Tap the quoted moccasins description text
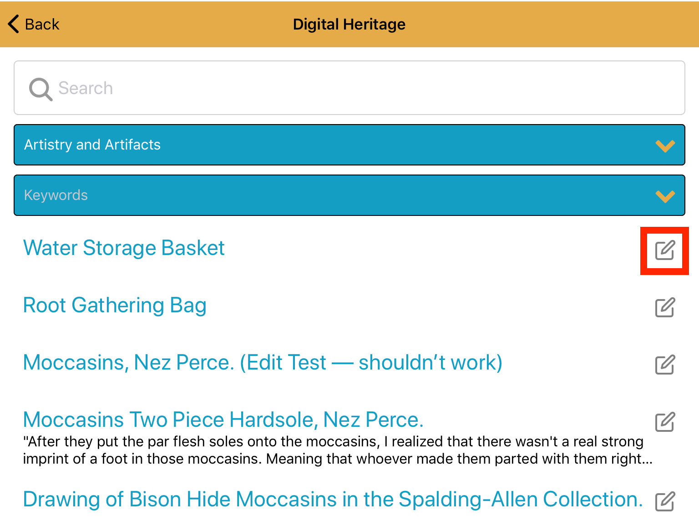The height and width of the screenshot is (520, 699). tap(338, 450)
